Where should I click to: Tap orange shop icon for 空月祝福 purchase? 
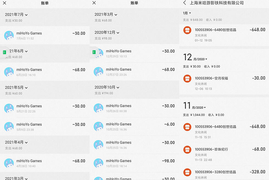point(187,79)
